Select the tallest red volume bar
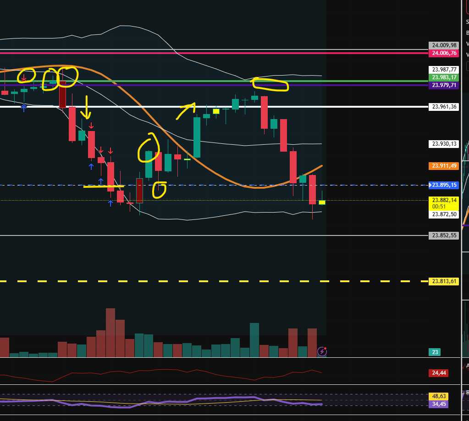 coord(110,332)
